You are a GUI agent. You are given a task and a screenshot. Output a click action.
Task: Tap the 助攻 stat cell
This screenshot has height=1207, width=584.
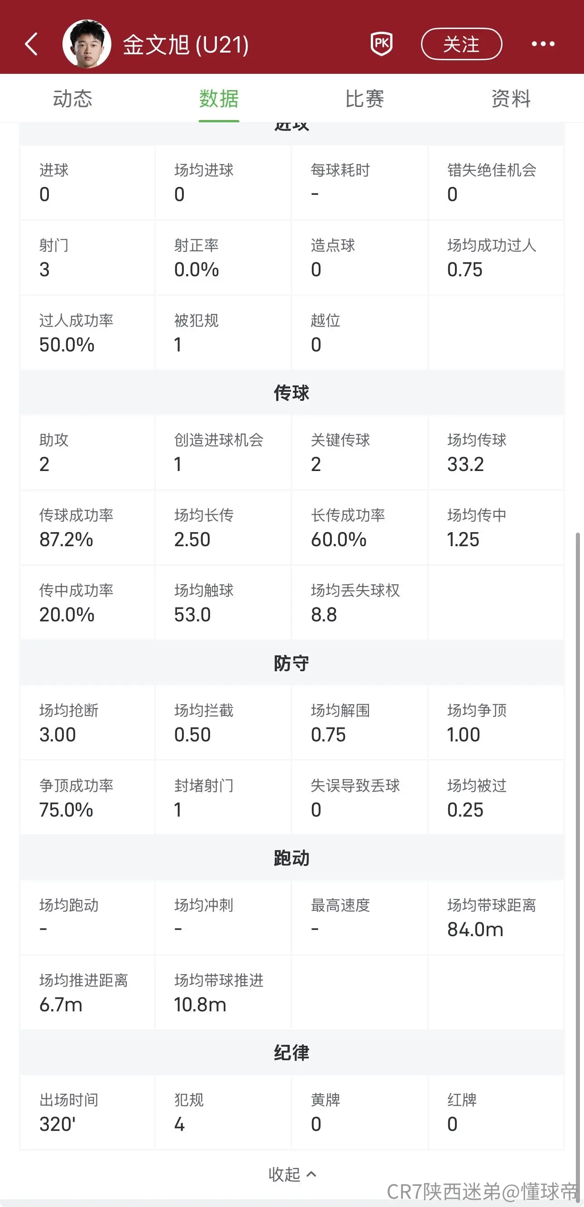click(87, 452)
